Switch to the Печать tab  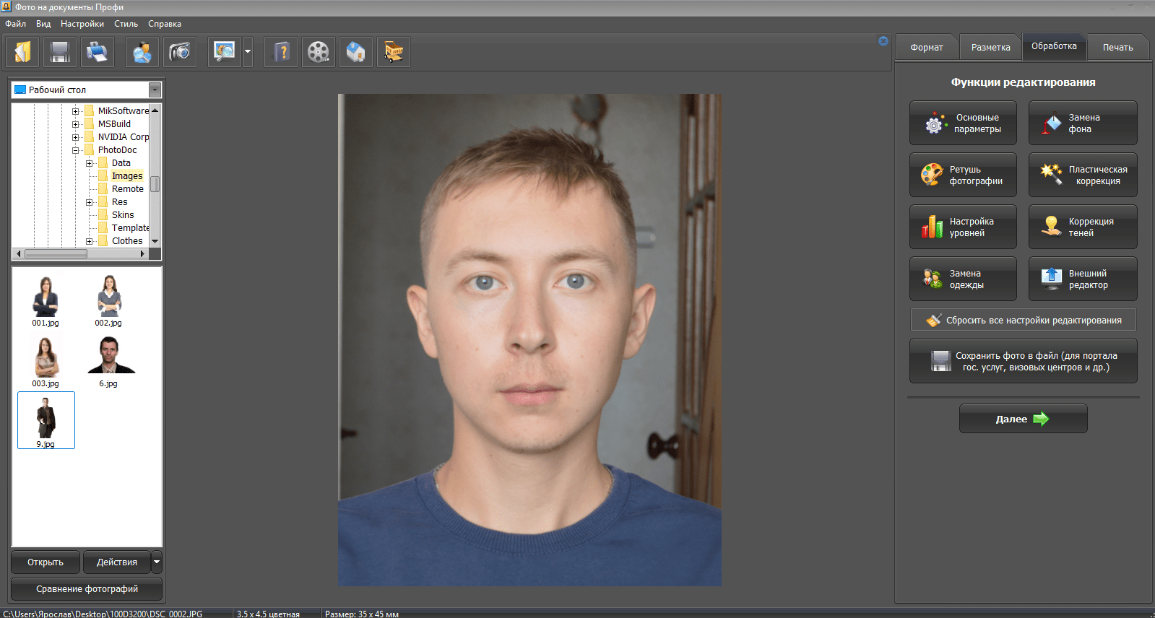coord(1117,48)
